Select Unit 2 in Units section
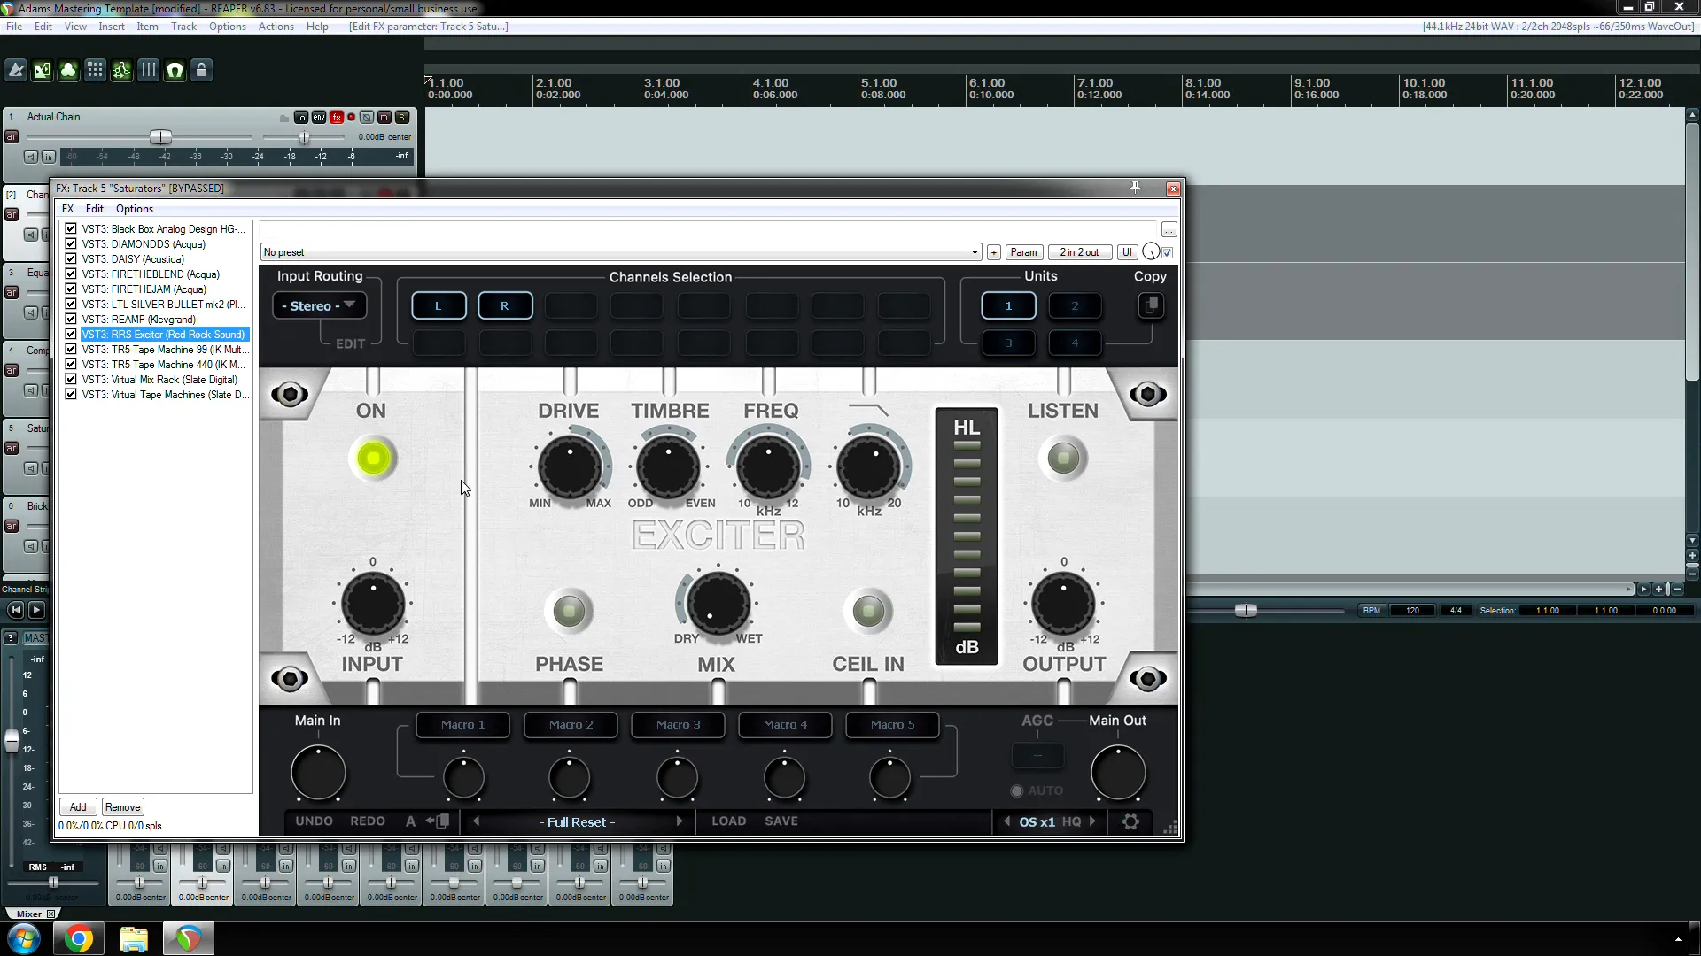Viewport: 1701px width, 956px height. [1075, 306]
